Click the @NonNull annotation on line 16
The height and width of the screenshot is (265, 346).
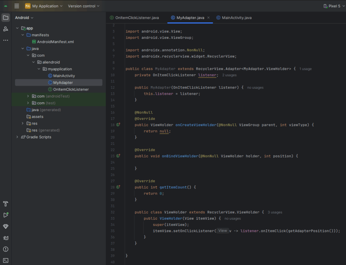tap(144, 112)
